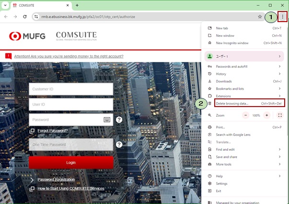Expand Bookmarks and lists submenu

[x=244, y=89]
